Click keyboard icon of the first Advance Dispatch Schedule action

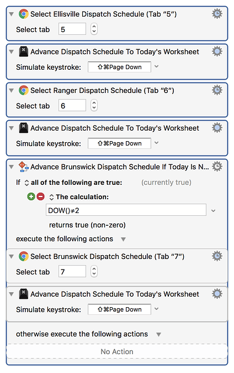(24, 51)
